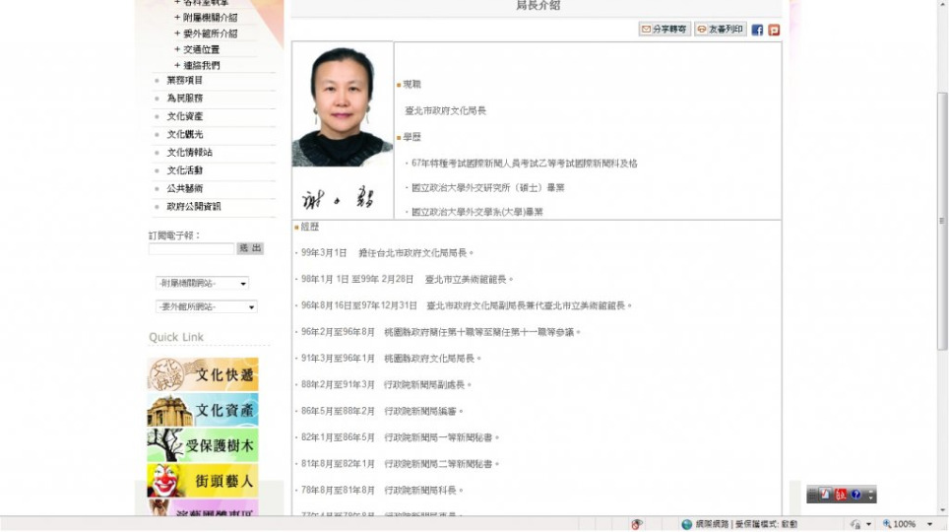Click the 分享轉寄 email share button
The image size is (949, 532).
(x=664, y=30)
